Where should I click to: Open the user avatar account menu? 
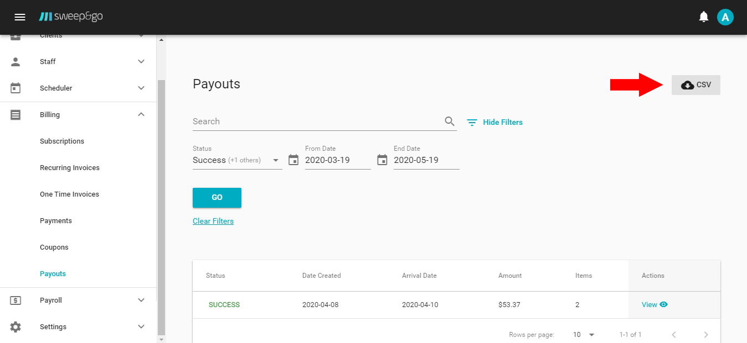tap(725, 17)
